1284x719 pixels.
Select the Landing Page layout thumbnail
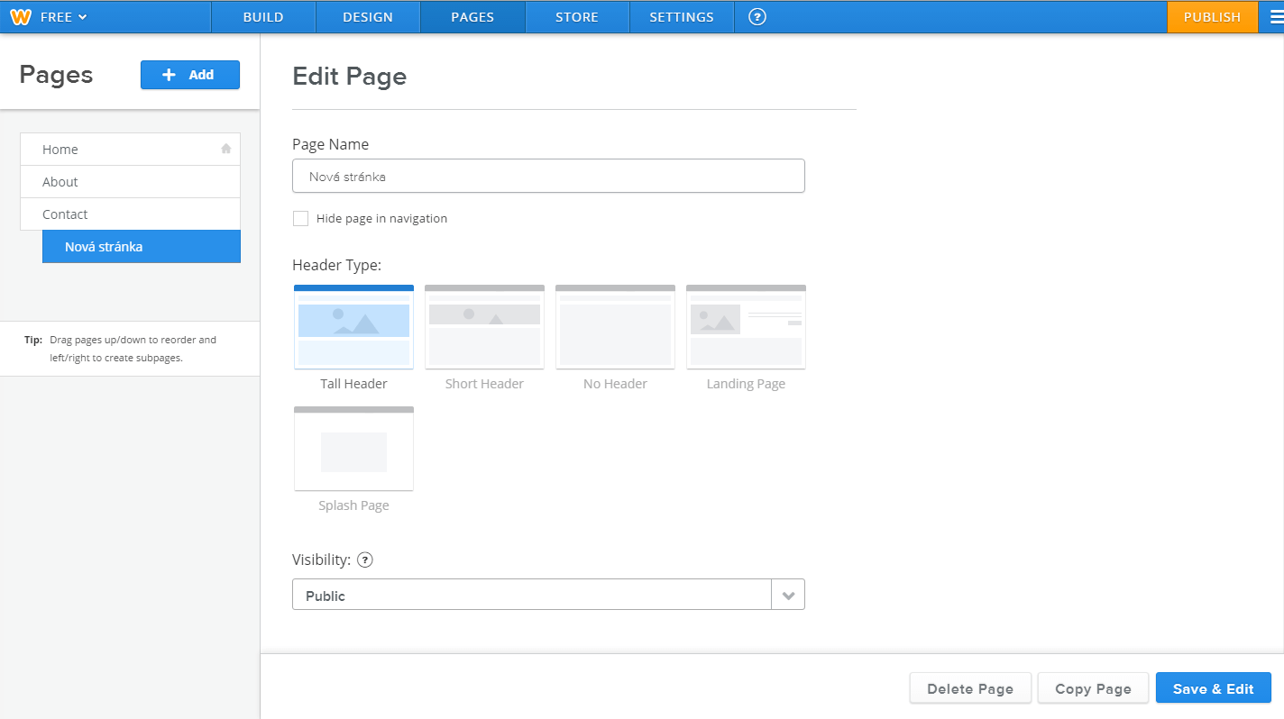746,327
